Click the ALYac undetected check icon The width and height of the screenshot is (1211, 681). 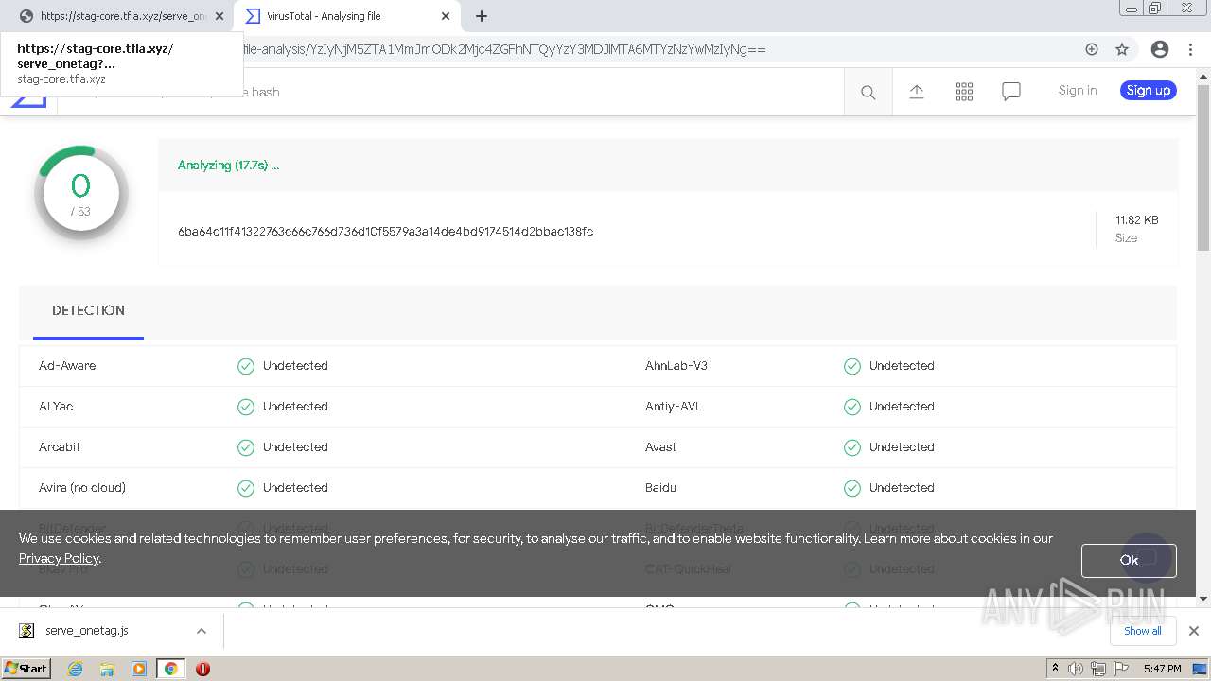[x=246, y=407]
